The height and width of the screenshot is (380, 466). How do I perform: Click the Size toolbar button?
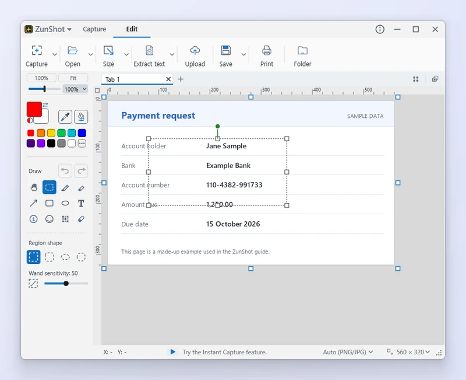[108, 56]
